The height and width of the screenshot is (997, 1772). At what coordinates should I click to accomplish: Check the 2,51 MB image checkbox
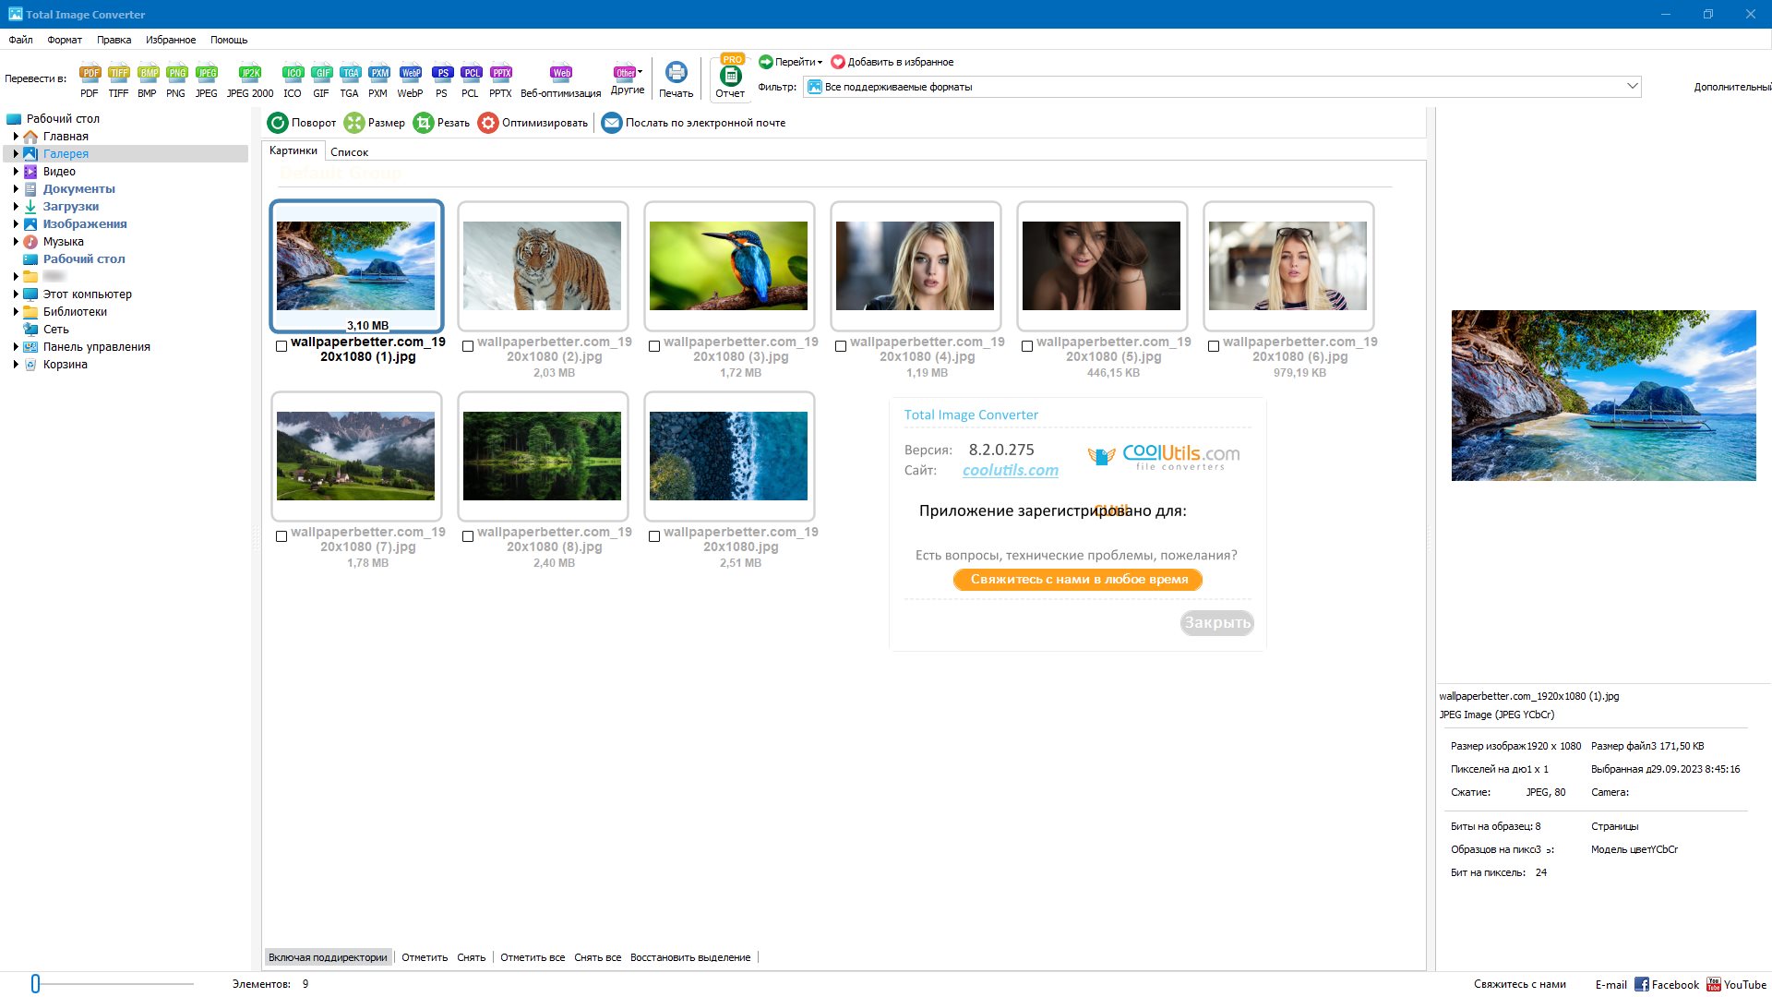click(x=654, y=536)
